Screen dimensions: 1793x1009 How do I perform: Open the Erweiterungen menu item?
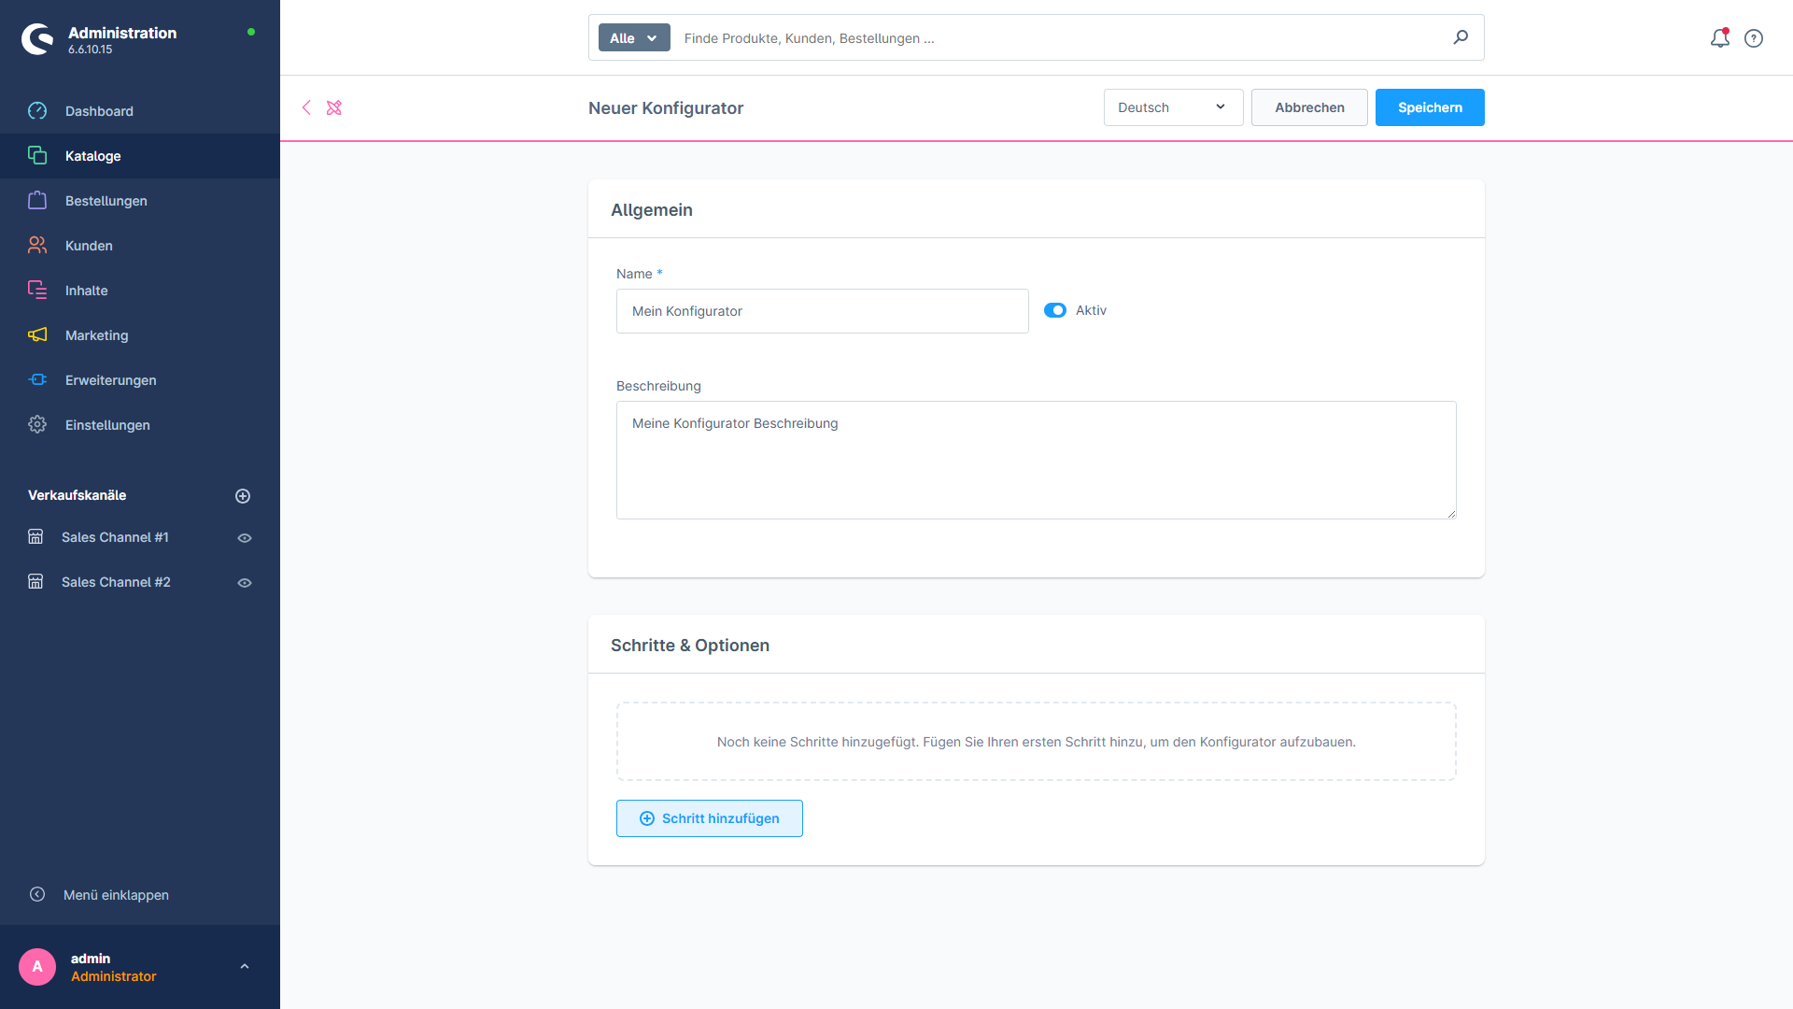(140, 380)
